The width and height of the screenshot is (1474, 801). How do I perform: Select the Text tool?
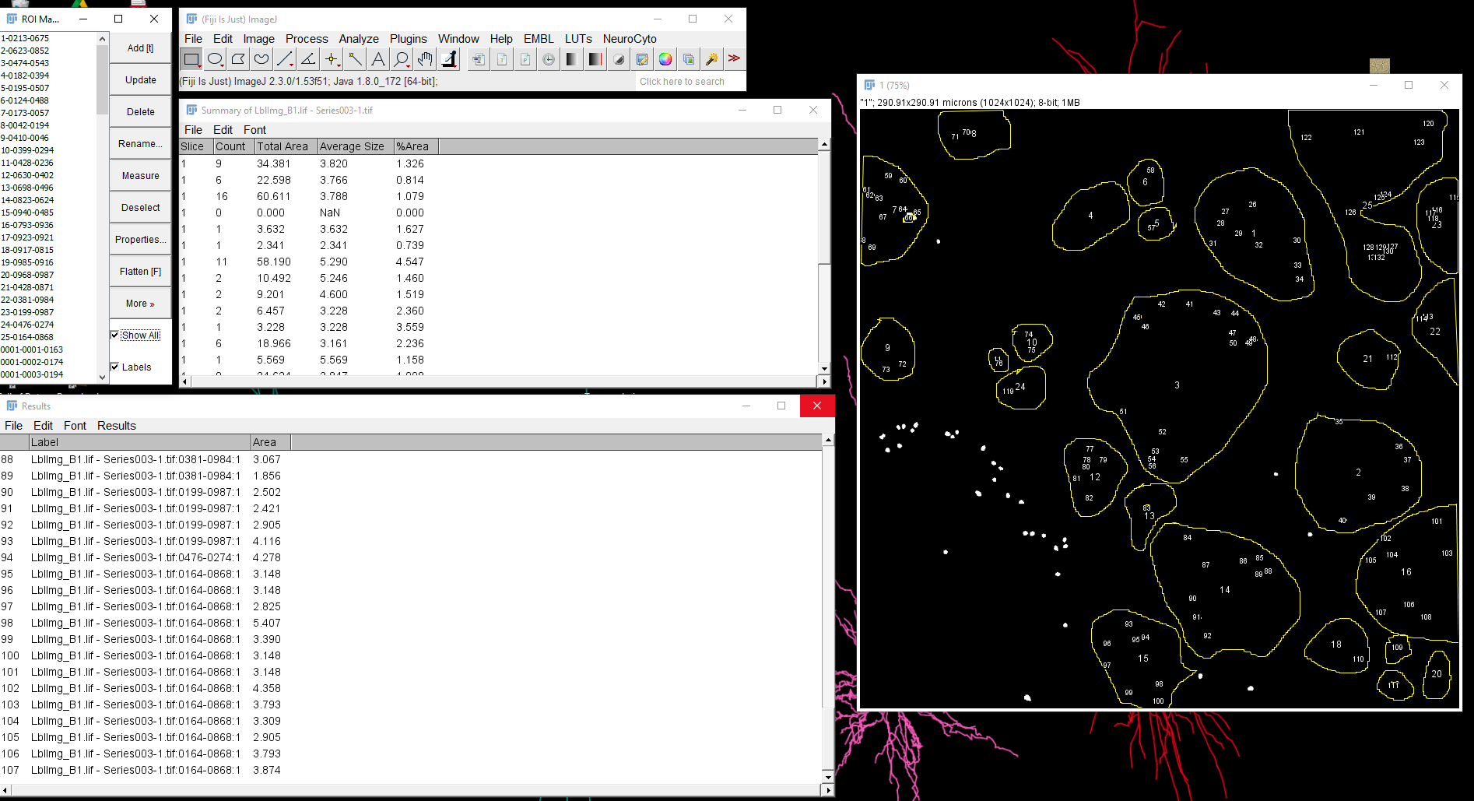377,58
